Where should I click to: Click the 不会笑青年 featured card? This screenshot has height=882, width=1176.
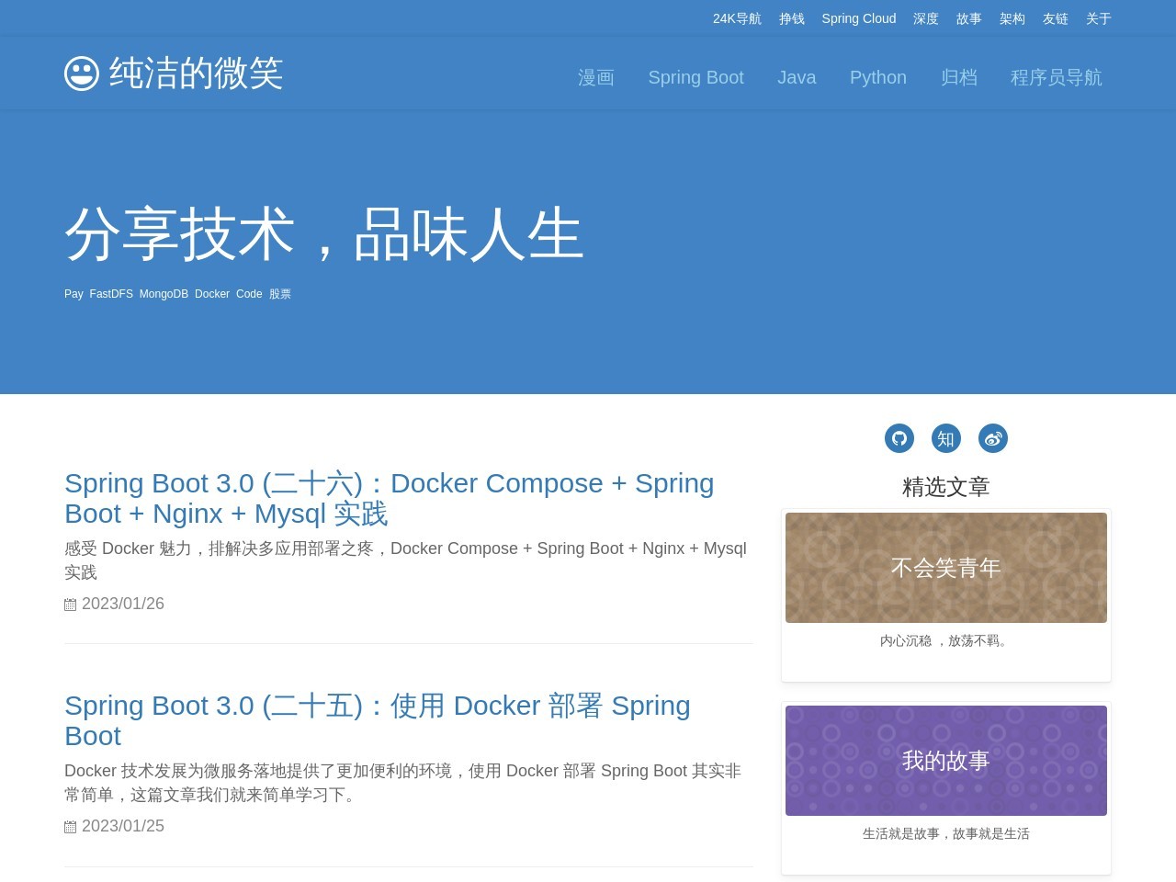(x=945, y=567)
